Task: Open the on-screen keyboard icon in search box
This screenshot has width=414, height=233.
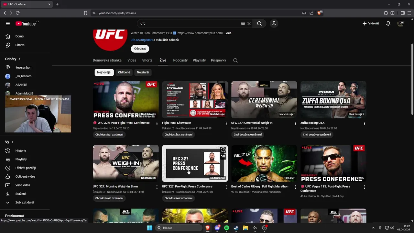Action: 243,24
